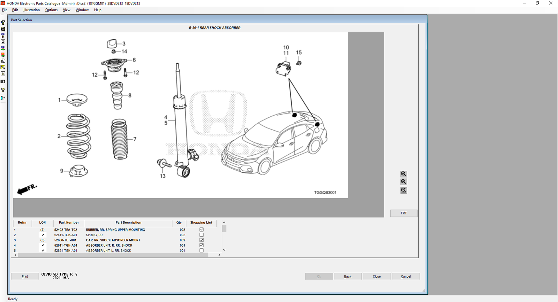Click the stacked documents icon atop the left toolbar

point(3,23)
